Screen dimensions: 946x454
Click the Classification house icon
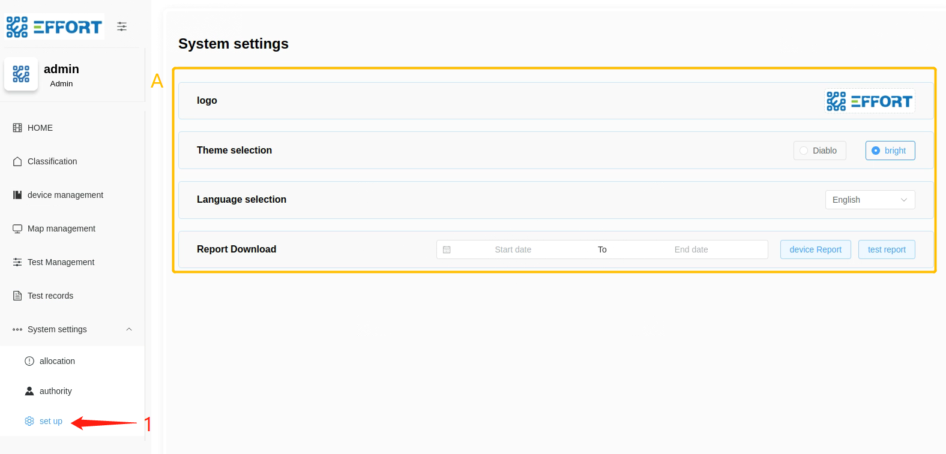pyautogui.click(x=17, y=161)
